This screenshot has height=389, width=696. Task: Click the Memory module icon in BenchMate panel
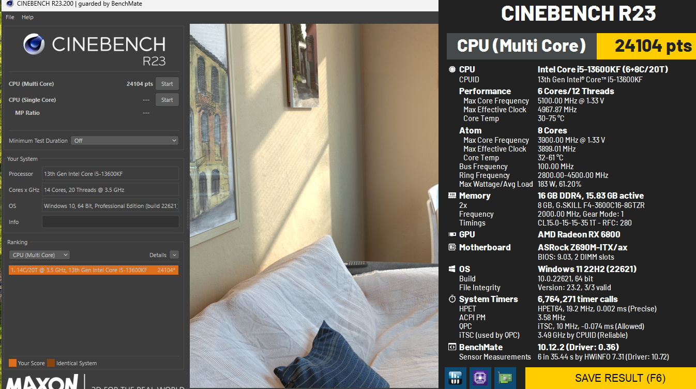452,196
